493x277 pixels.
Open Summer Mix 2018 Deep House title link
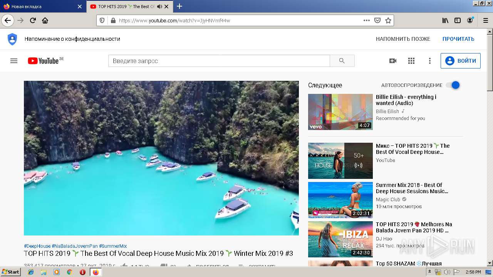(x=412, y=188)
